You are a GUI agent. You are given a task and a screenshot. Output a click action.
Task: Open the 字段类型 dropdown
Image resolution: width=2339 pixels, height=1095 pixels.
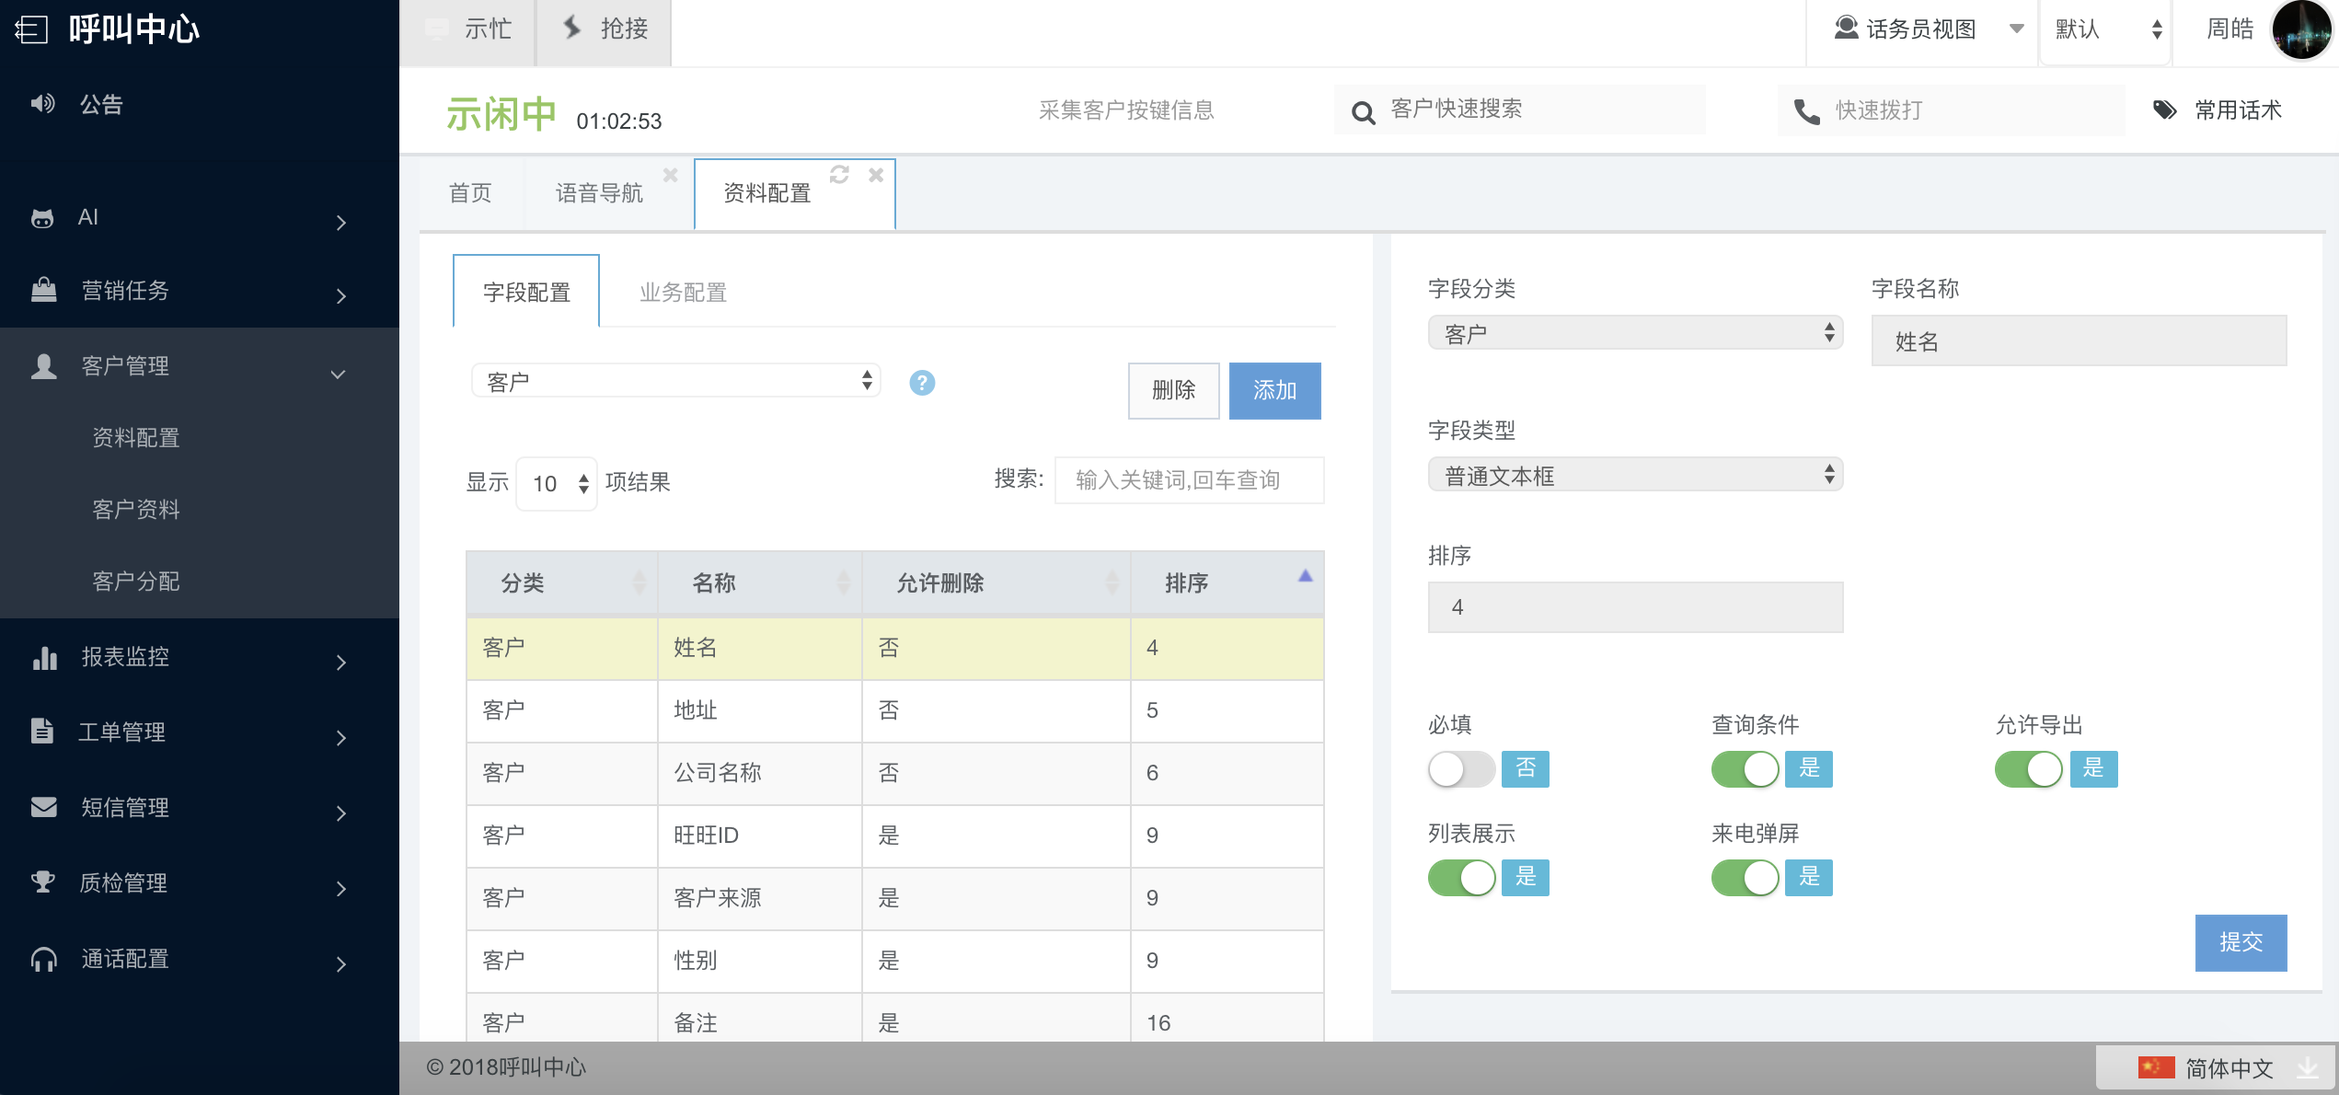(1634, 475)
